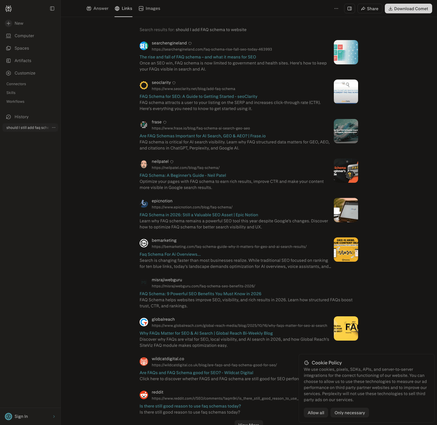Click the Sign In avatar icon
Viewport: 437px width, 425px height.
[8, 416]
